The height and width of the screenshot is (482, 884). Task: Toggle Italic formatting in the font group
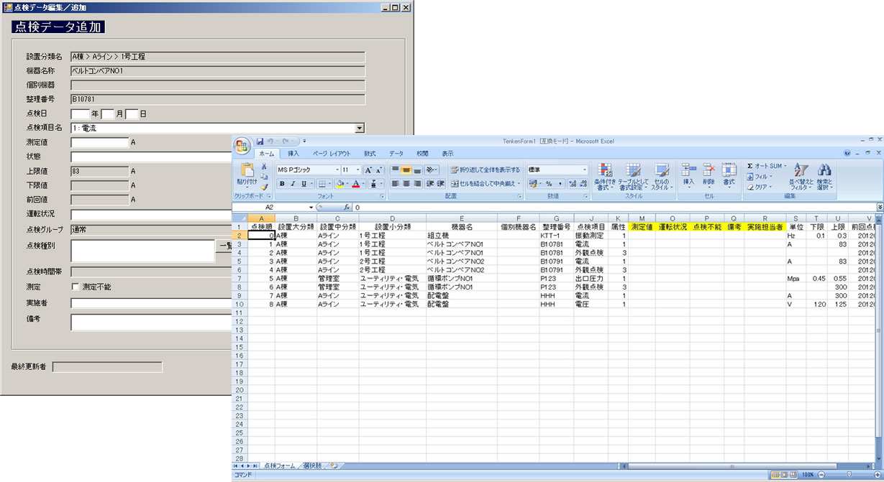click(293, 184)
